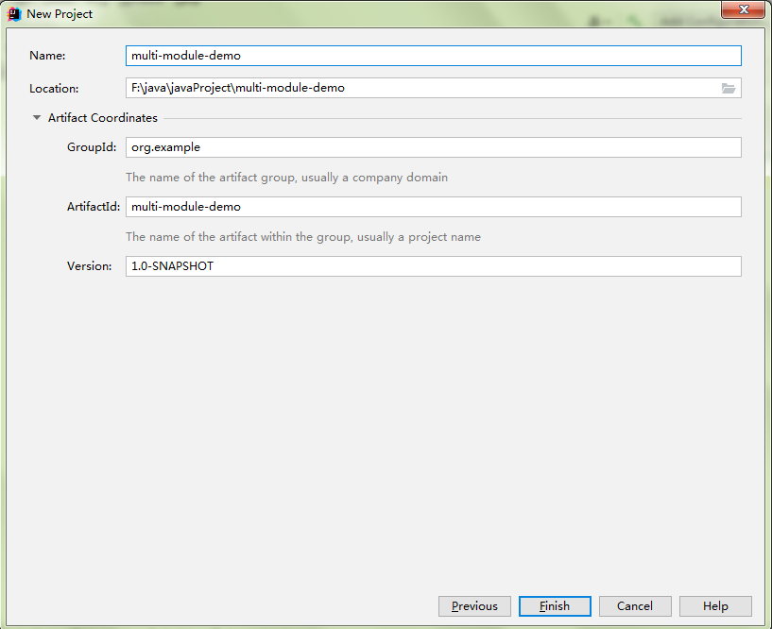The image size is (772, 629).
Task: Click the IntelliJ logo in title bar
Action: point(15,14)
